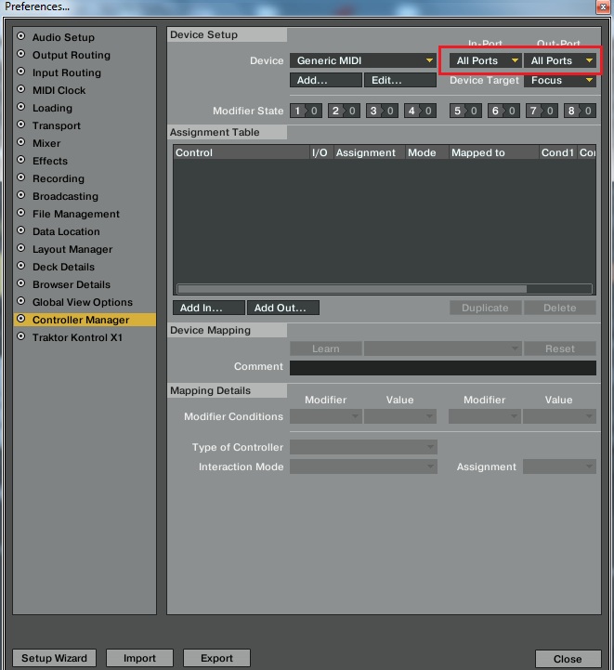This screenshot has width=614, height=670.
Task: Click Modifier State 6 indicator
Action: point(503,111)
